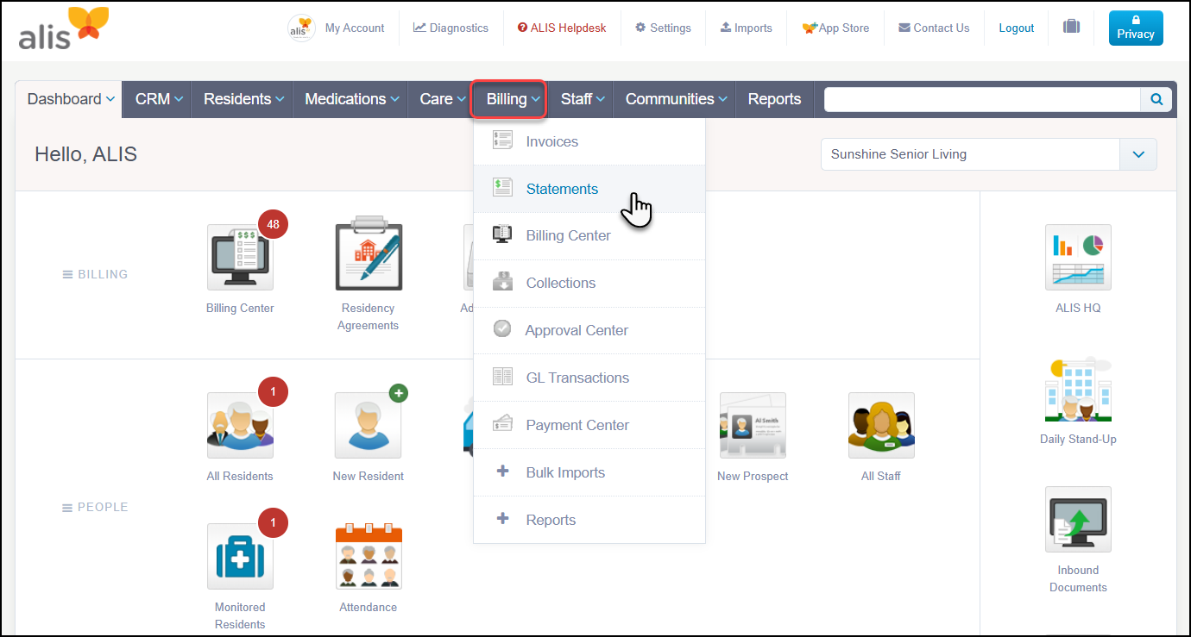Click the Payment Center menu icon
This screenshot has height=637, width=1191.
(502, 423)
